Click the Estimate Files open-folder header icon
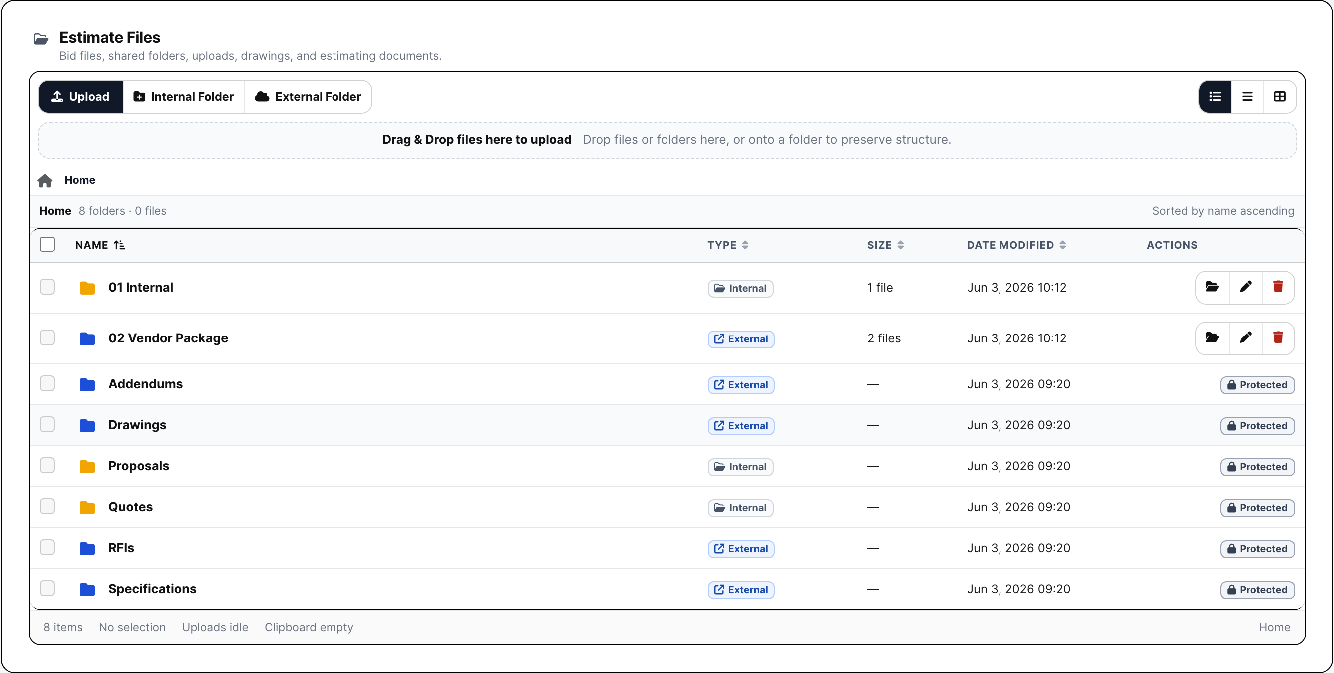 pyautogui.click(x=41, y=39)
